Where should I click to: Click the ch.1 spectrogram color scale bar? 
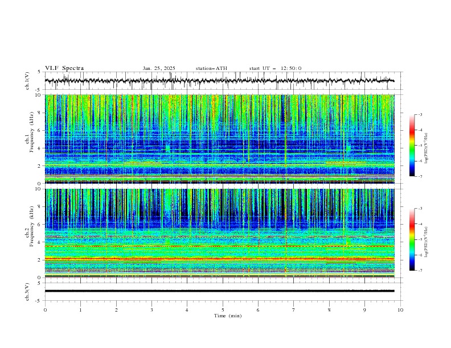[x=412, y=145]
